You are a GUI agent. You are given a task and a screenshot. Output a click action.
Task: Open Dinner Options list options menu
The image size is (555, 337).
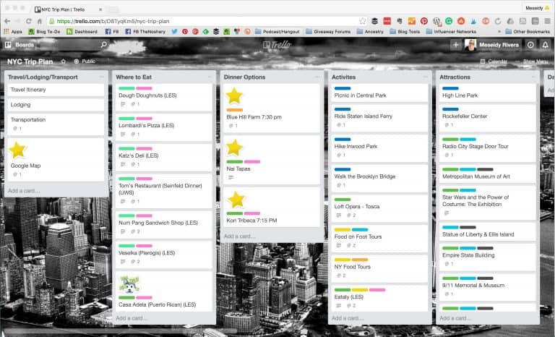point(317,77)
